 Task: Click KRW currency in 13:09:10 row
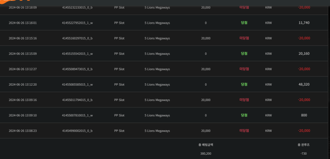[268, 115]
